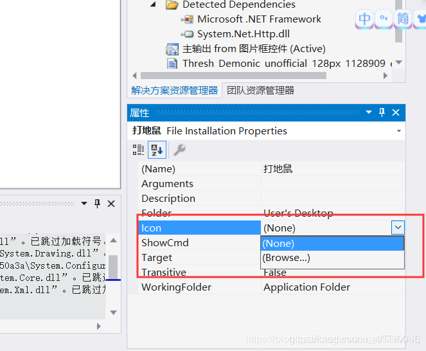Open the property pages wrench icon
The image size is (426, 351).
click(179, 150)
